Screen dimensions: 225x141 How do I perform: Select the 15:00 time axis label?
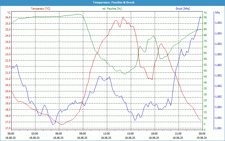click(130, 133)
